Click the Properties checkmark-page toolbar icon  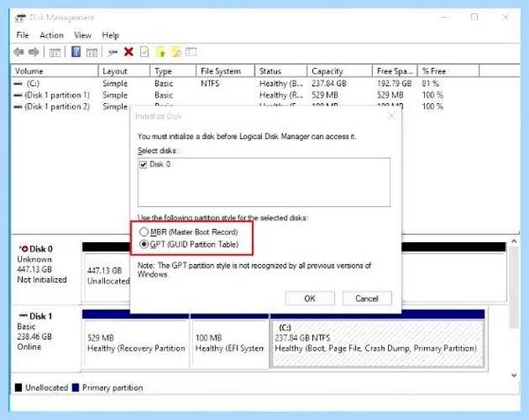point(145,52)
